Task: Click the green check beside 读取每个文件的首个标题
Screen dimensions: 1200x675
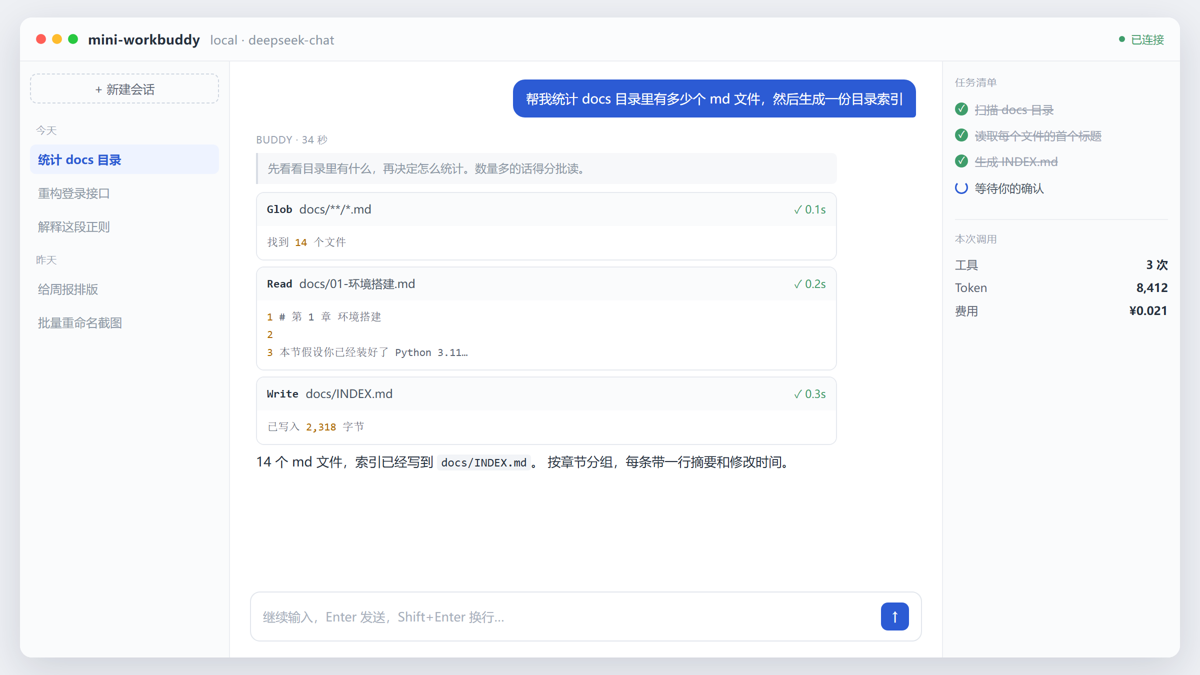Action: pyautogui.click(x=961, y=135)
